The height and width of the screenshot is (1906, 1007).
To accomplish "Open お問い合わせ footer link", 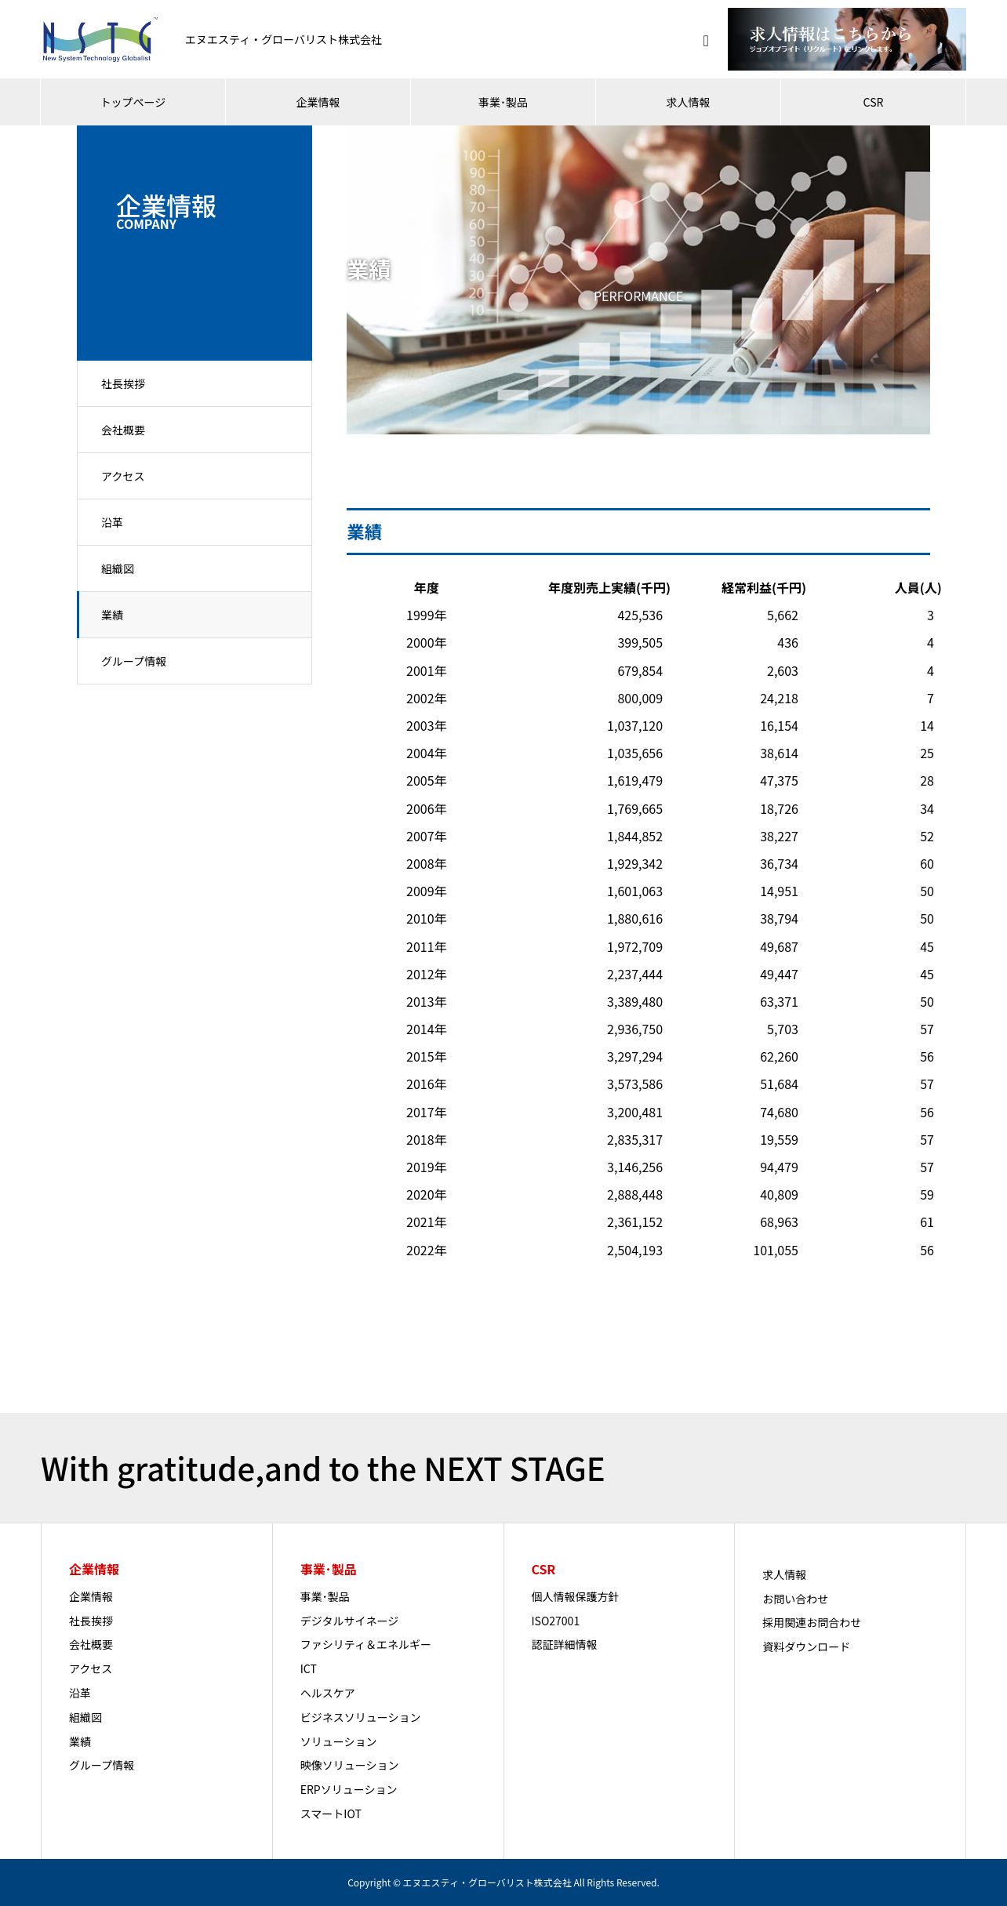I will click(795, 1599).
